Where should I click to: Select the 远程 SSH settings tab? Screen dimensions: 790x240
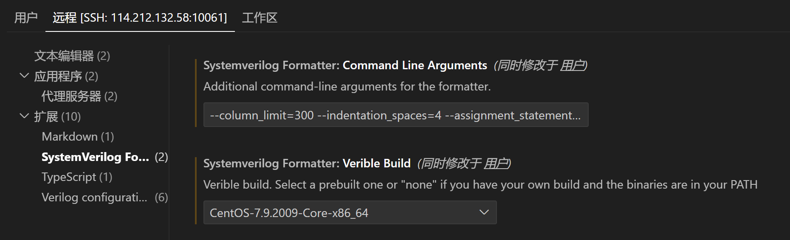coord(140,18)
